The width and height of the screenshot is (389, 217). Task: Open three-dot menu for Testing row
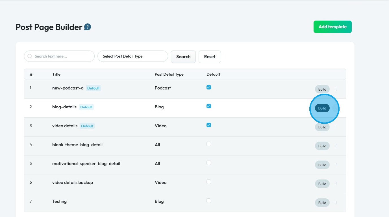tap(336, 203)
